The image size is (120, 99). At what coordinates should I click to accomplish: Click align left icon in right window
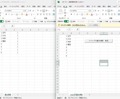pyautogui.click(x=103, y=14)
